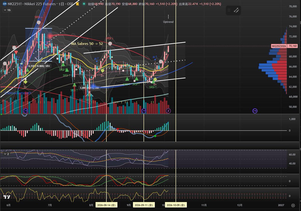
Task: Click the 78,000 price axis label
Action: click(292, 6)
